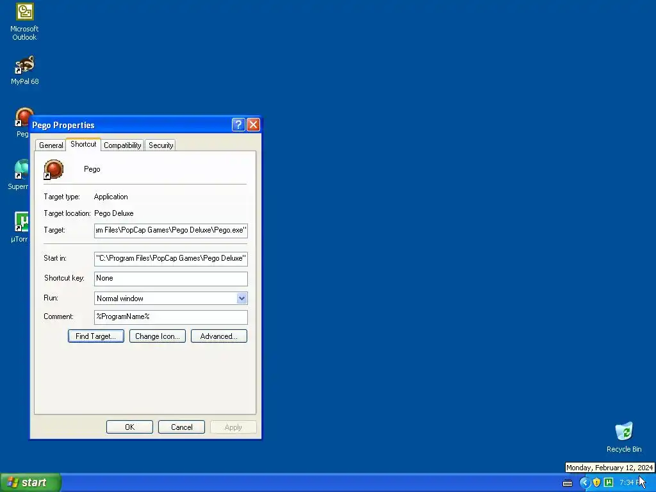This screenshot has height=492, width=656.
Task: Focus the Shortcut key field
Action: point(170,279)
